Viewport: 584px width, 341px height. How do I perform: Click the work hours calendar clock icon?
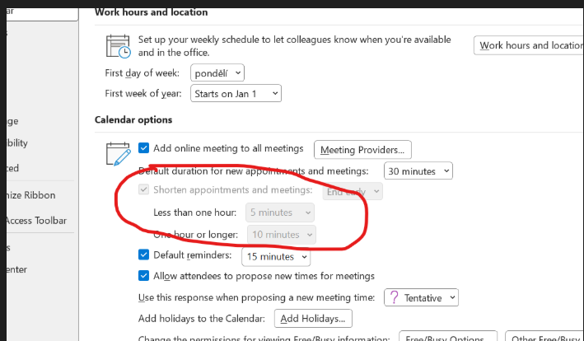point(119,46)
